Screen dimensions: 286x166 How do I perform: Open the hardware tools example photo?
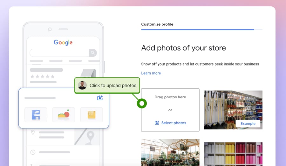[x=233, y=110]
